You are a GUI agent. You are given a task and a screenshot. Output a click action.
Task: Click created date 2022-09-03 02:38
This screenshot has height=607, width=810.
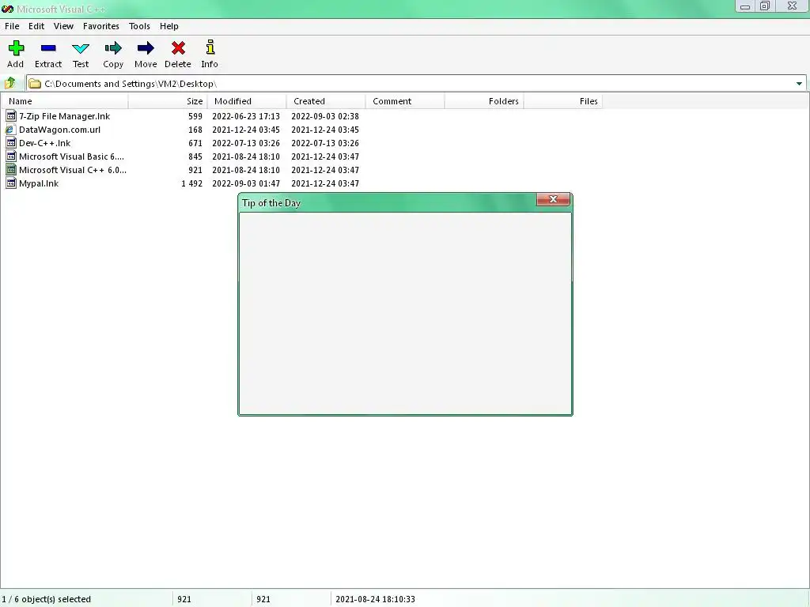point(325,116)
